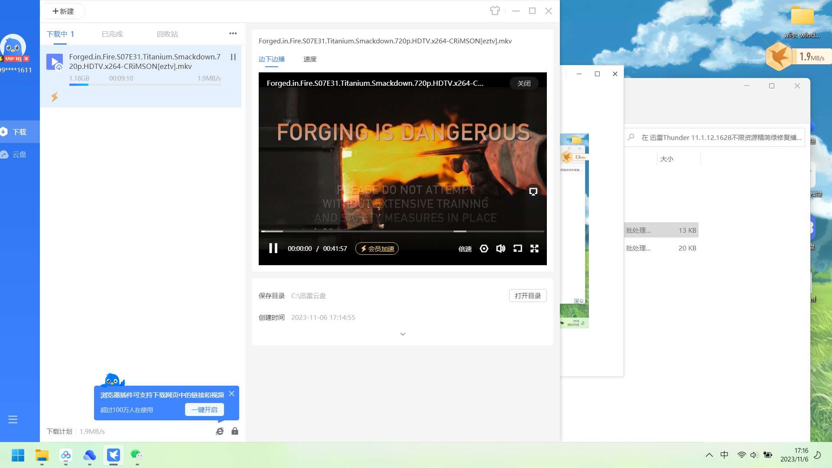Click the 打开目录 button
This screenshot has height=468, width=832.
click(527, 296)
